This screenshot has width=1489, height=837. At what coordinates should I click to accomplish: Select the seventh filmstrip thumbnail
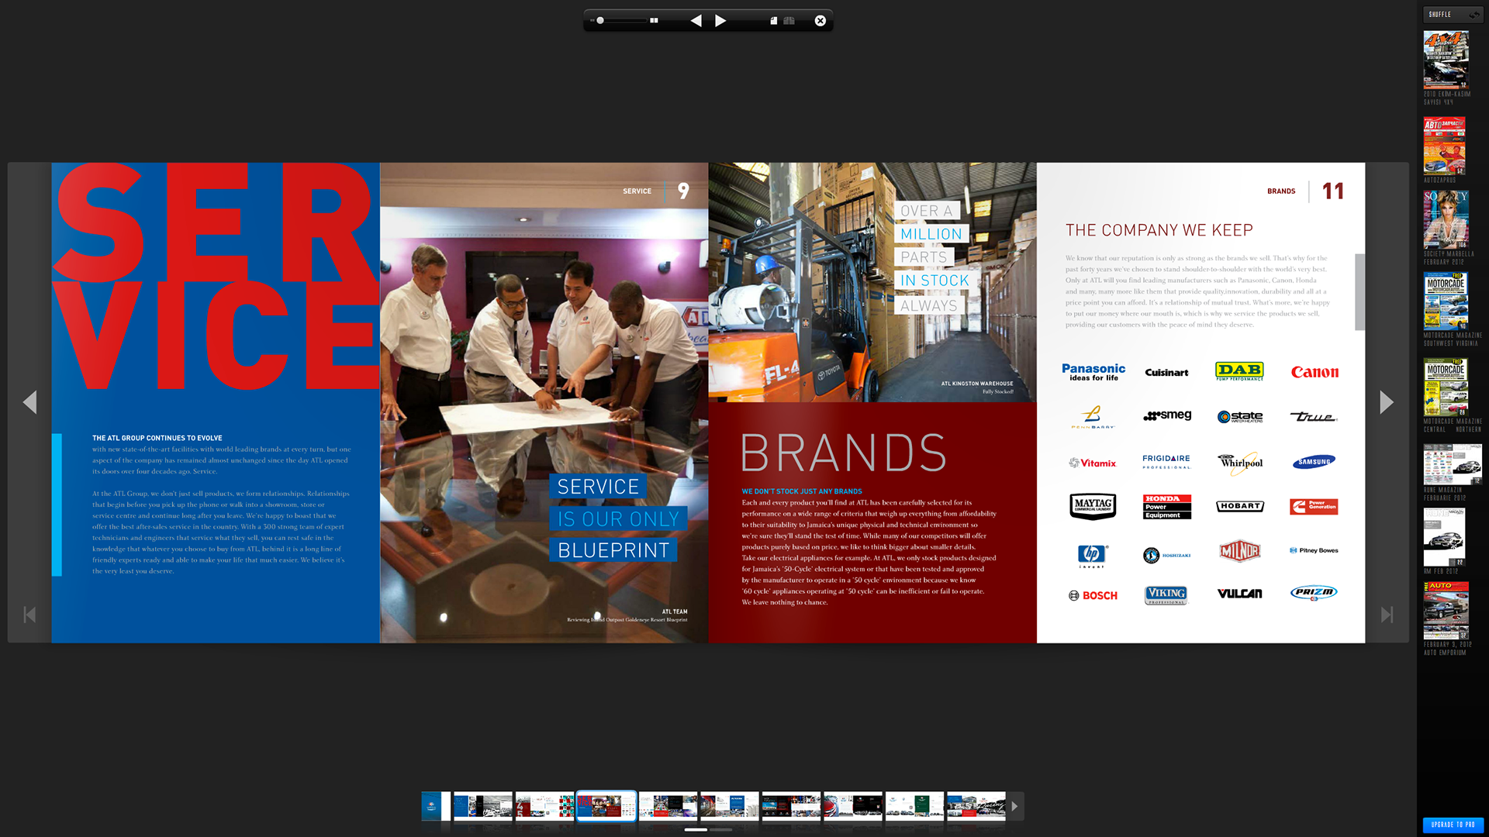click(791, 806)
